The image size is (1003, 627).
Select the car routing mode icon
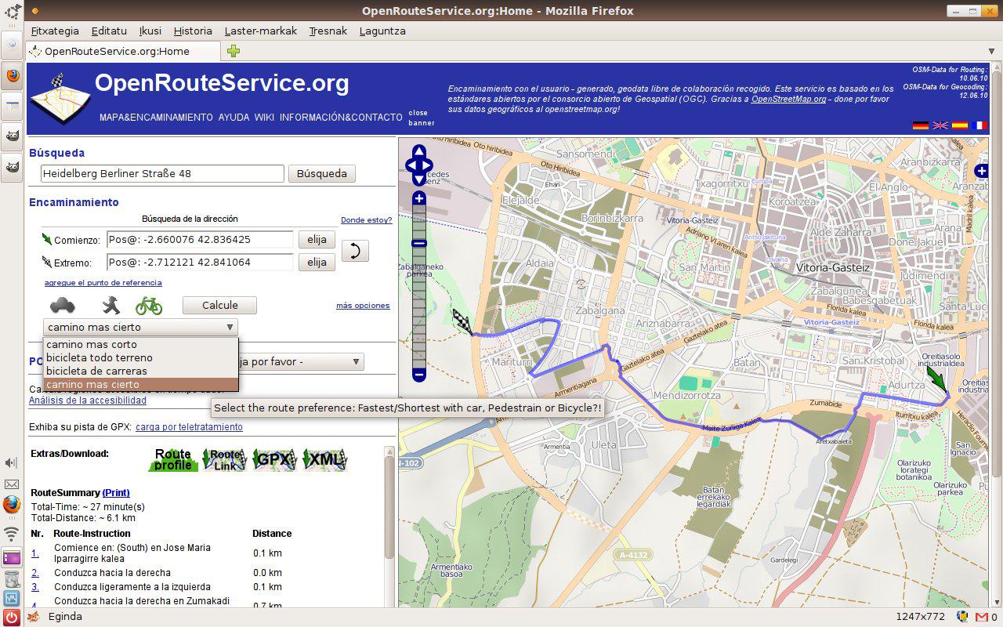(x=63, y=305)
